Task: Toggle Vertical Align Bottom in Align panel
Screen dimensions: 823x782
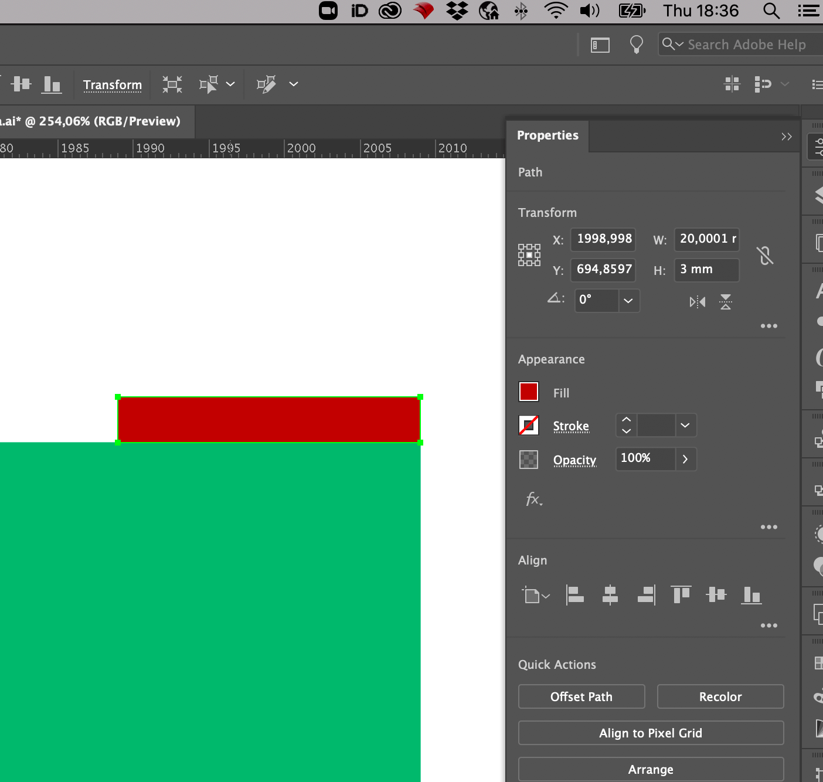Action: 751,594
